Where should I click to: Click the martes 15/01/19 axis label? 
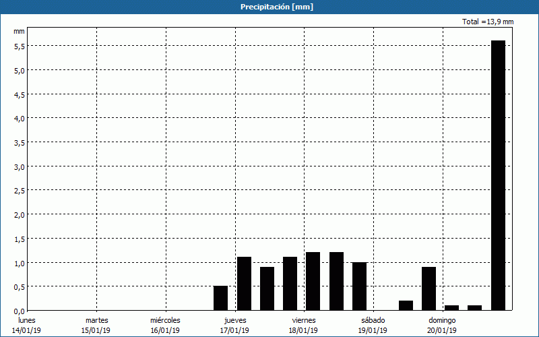tap(96, 326)
